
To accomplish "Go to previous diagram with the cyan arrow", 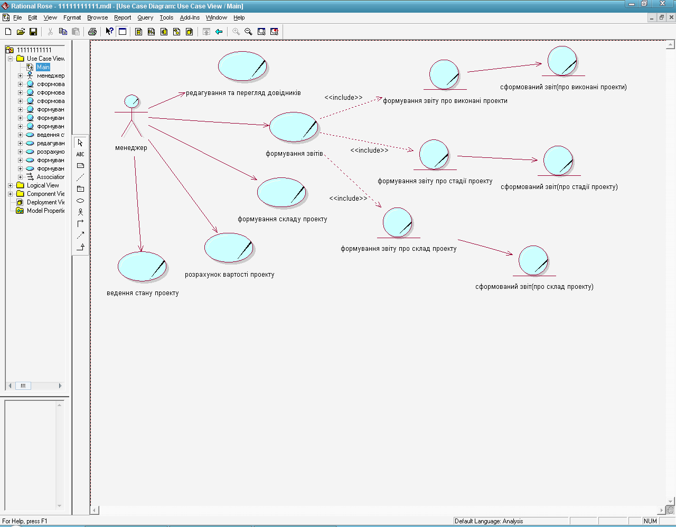I will click(219, 32).
